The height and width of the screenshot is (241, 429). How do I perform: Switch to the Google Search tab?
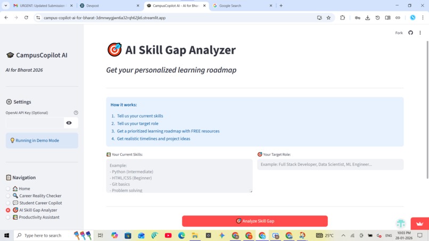(242, 5)
